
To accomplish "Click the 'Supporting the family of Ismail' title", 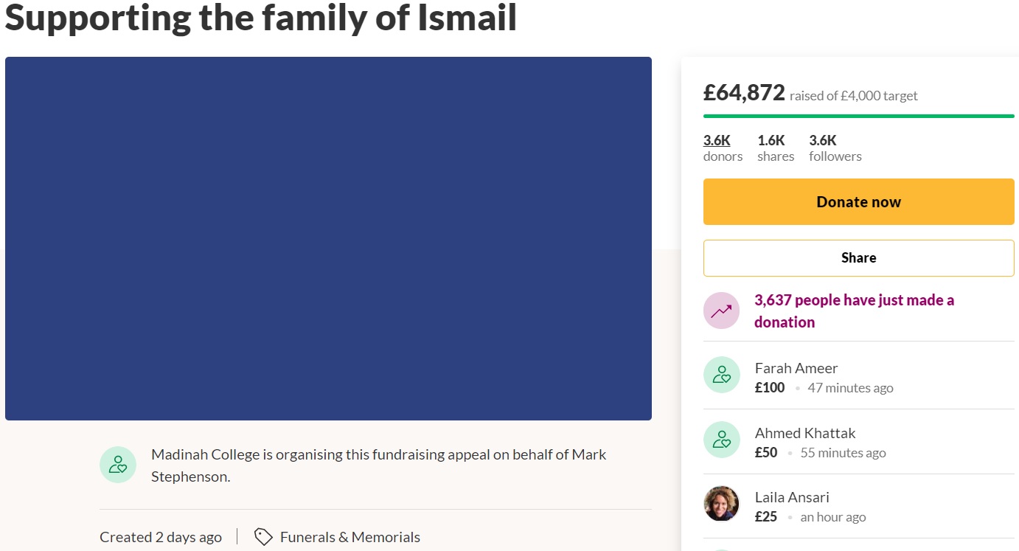I will click(261, 18).
